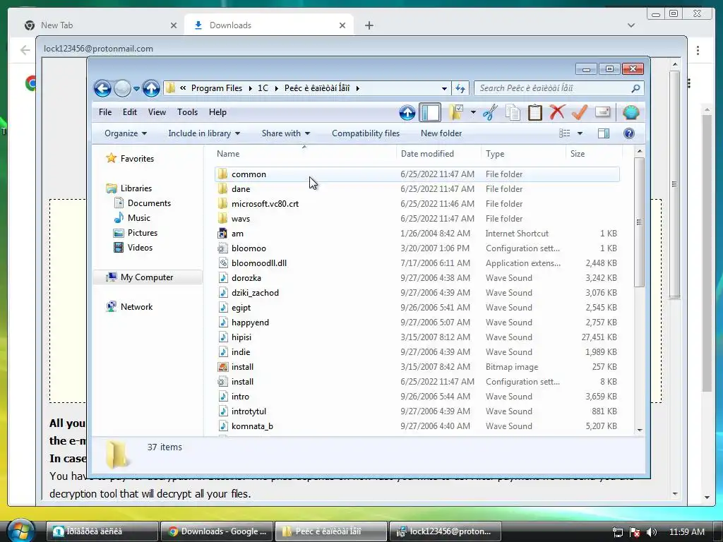Select Libraries in navigation pane

coord(136,188)
